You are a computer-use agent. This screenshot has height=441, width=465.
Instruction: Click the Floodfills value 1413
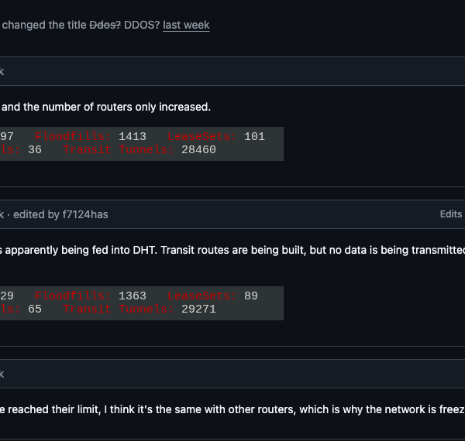pyautogui.click(x=133, y=137)
